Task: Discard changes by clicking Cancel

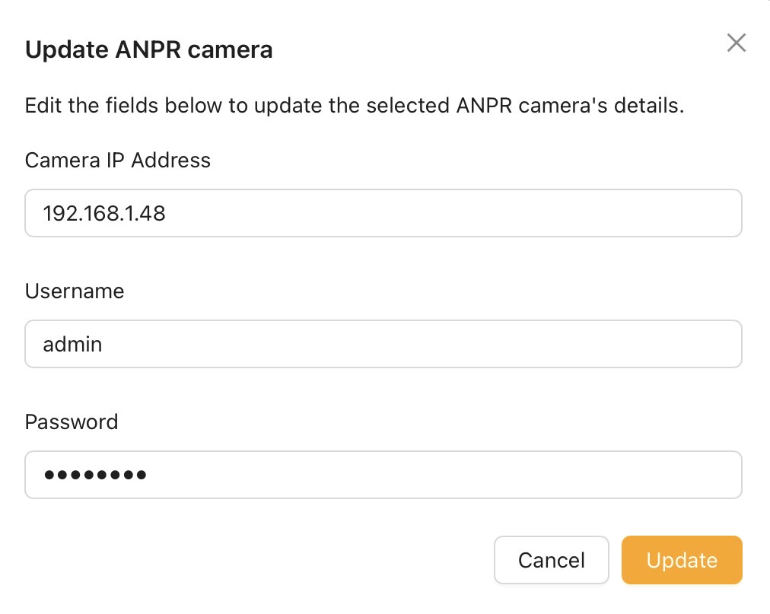Action: click(x=551, y=561)
